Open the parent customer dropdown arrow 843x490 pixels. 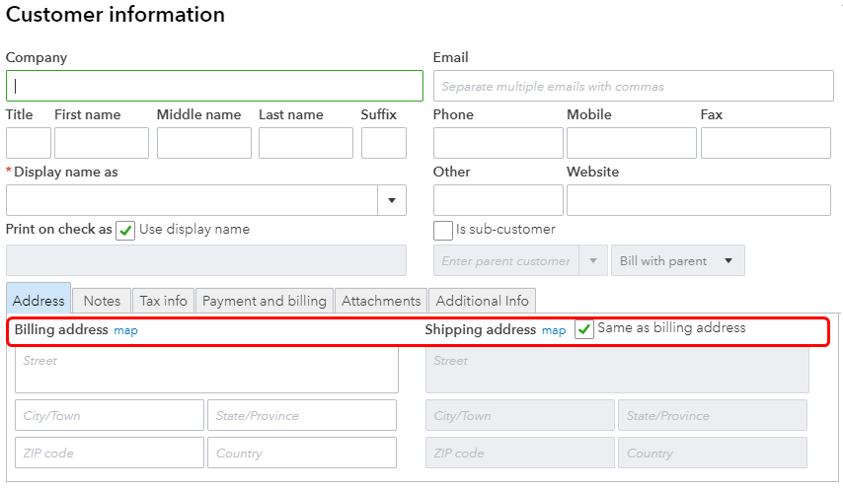593,261
